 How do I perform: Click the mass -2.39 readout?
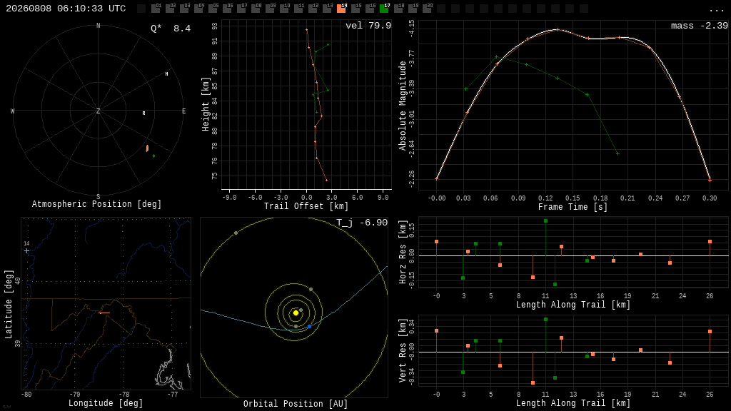pyautogui.click(x=700, y=26)
